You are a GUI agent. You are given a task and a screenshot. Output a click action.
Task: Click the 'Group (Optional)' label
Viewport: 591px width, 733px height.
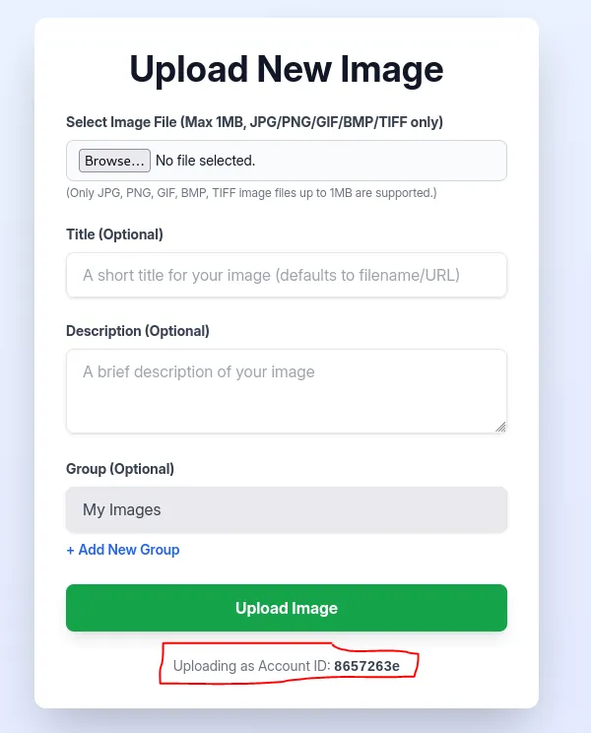119,469
